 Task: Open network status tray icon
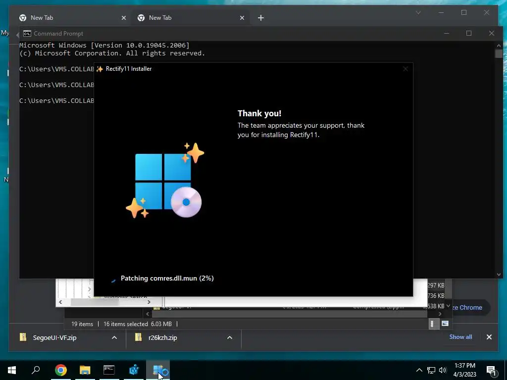click(x=431, y=370)
